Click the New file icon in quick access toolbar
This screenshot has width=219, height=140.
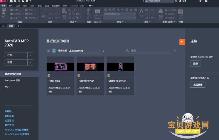[x=11, y=1]
